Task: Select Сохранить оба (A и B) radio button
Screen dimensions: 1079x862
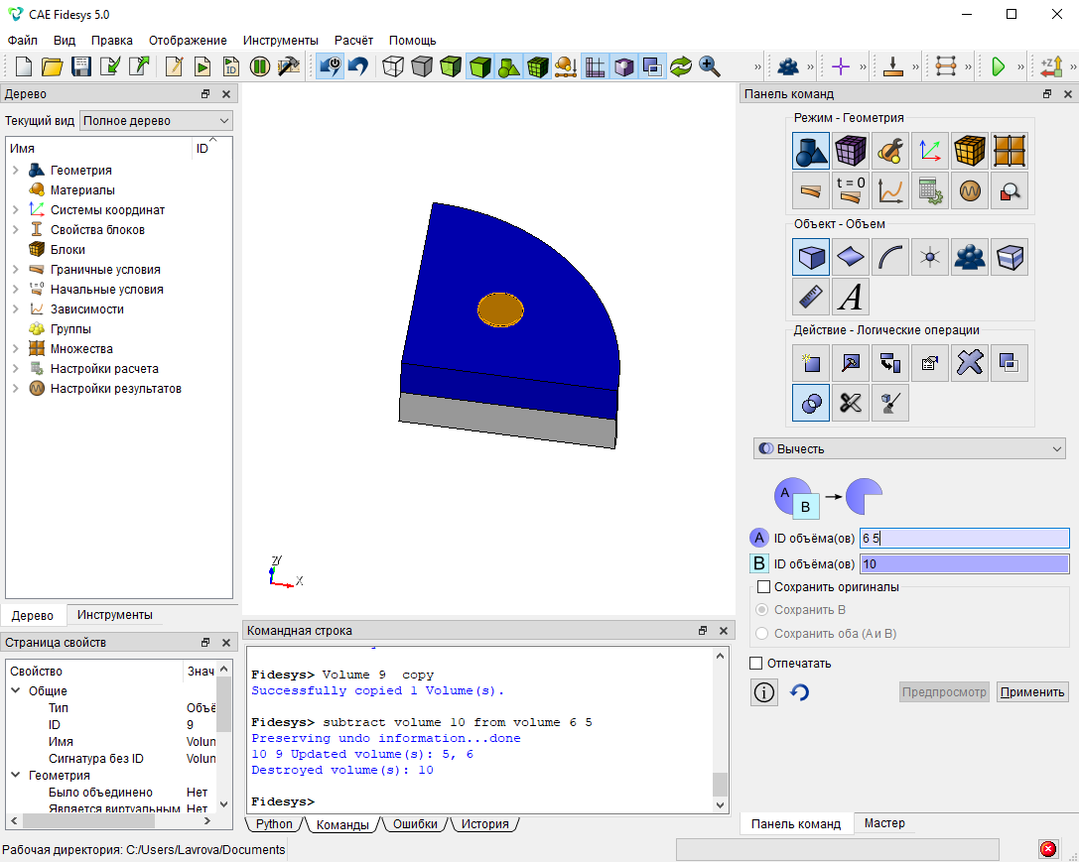Action: coord(761,634)
